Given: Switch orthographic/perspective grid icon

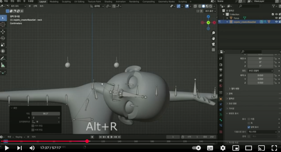Looking at the screenshot, I should [x=213, y=50].
